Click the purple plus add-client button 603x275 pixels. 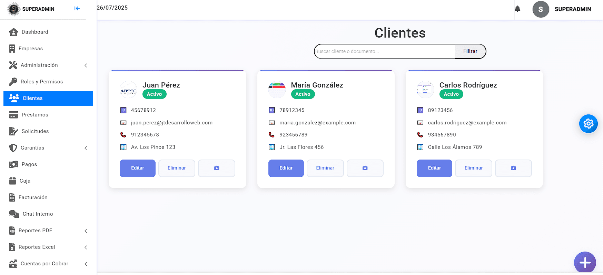pyautogui.click(x=585, y=263)
